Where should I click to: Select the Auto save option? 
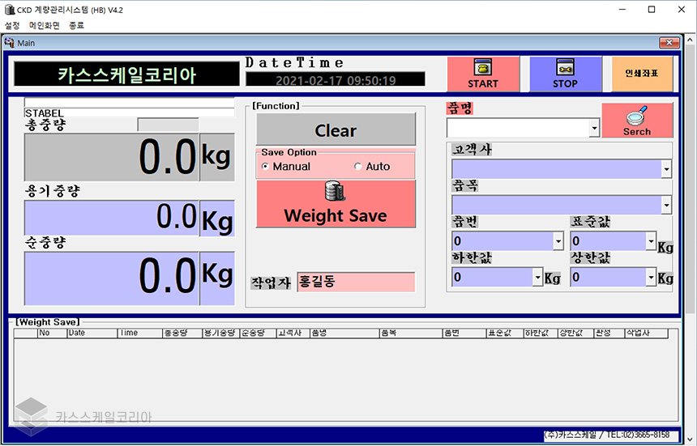click(358, 167)
